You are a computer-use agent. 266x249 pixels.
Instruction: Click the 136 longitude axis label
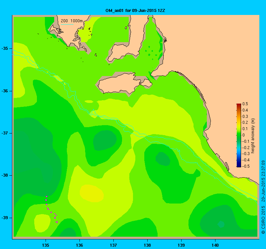(x=79, y=245)
